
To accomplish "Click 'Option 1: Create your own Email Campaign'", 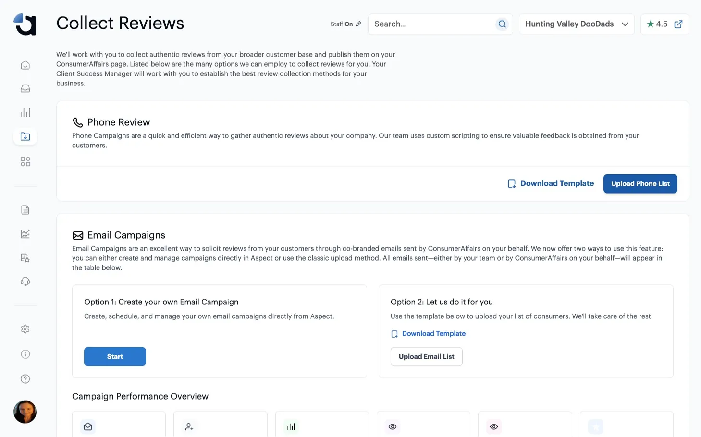I will (x=161, y=302).
